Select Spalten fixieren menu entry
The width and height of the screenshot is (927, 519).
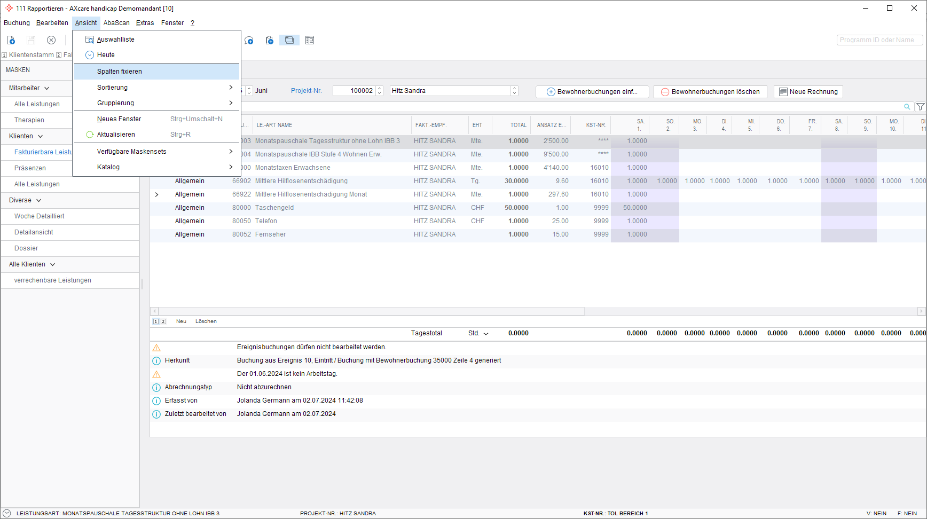click(157, 72)
